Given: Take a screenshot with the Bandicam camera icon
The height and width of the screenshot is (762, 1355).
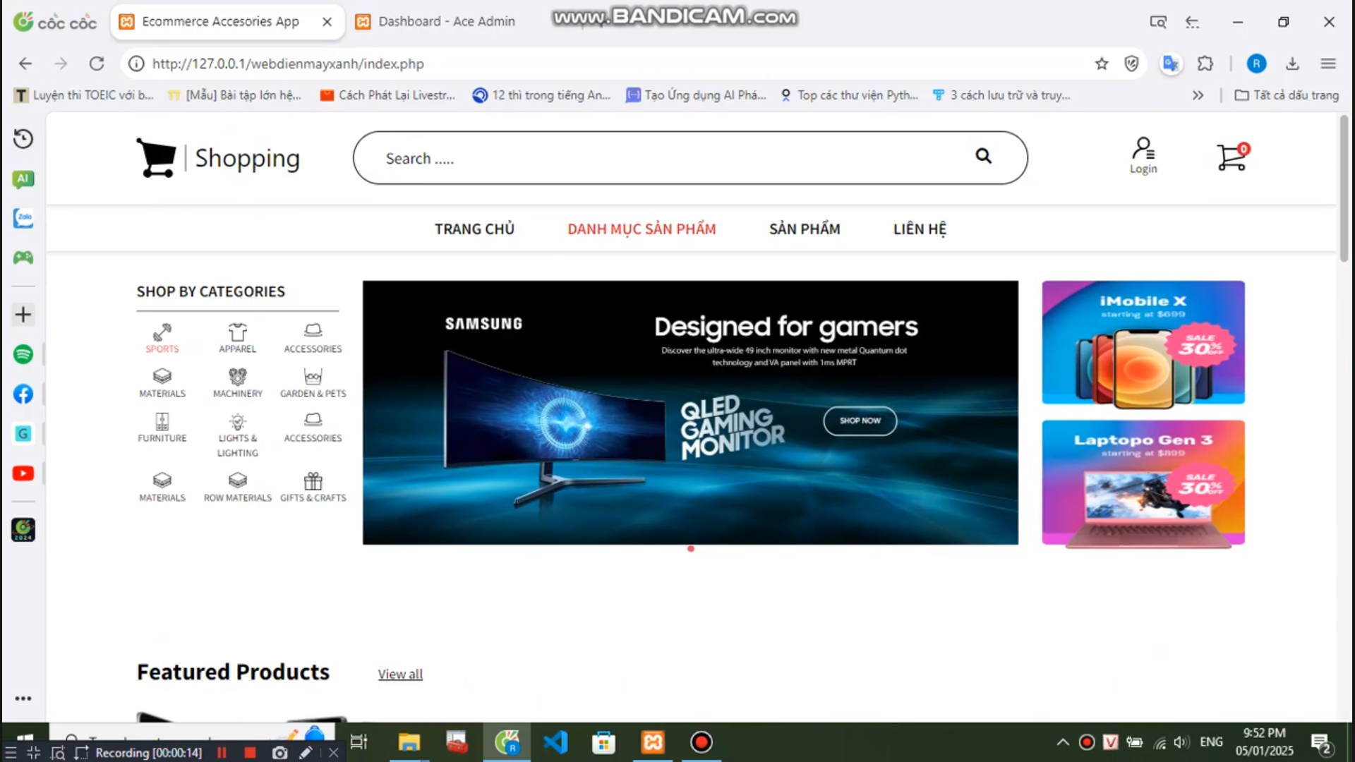Looking at the screenshot, I should pyautogui.click(x=280, y=753).
